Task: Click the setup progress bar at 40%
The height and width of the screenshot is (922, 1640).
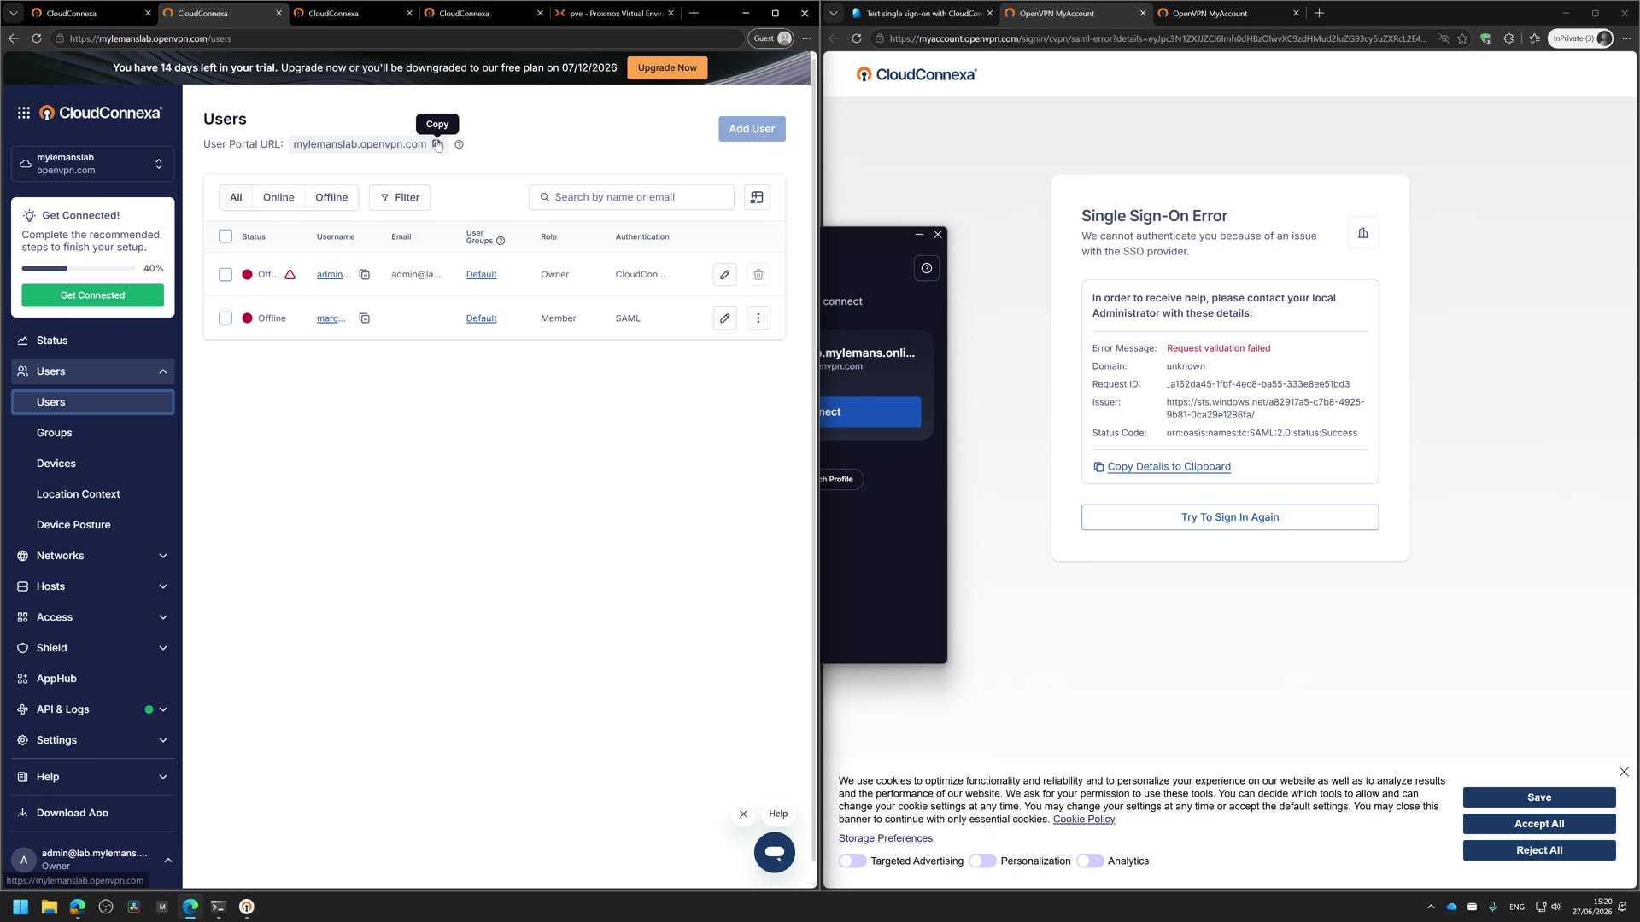Action: 79,268
